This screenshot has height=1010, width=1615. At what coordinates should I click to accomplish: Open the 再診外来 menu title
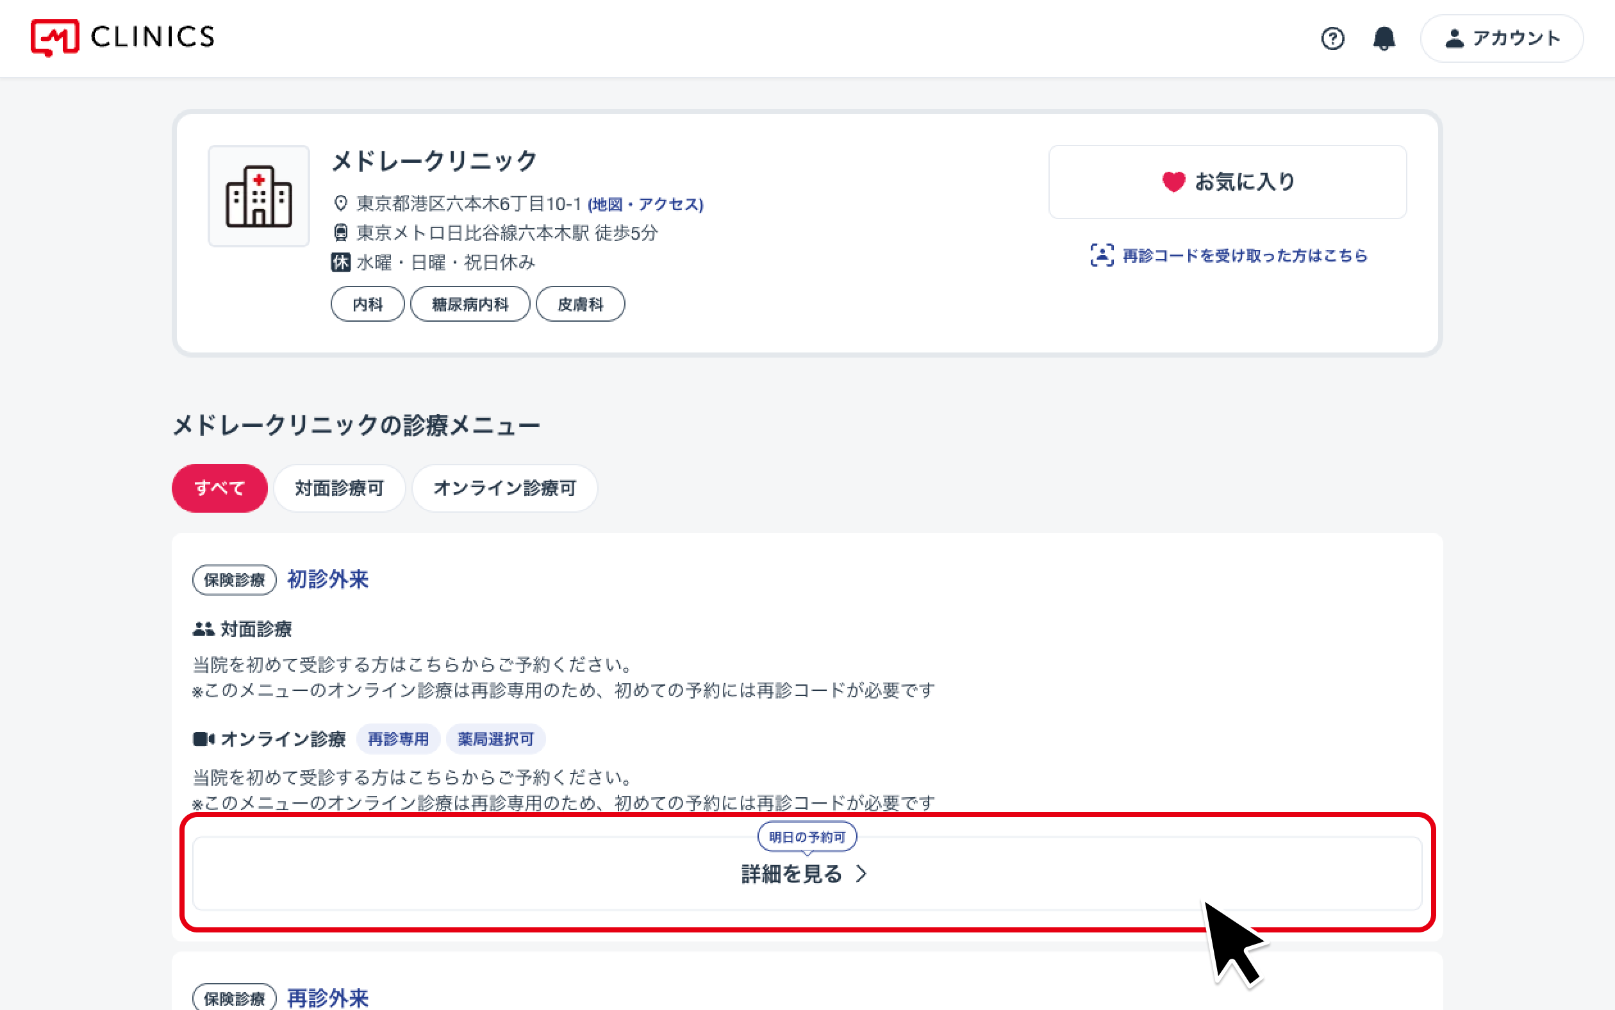tap(328, 998)
